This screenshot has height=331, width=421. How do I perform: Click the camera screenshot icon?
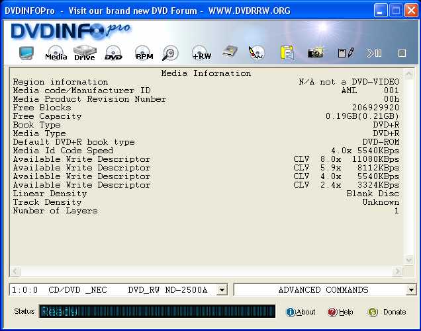click(x=316, y=53)
